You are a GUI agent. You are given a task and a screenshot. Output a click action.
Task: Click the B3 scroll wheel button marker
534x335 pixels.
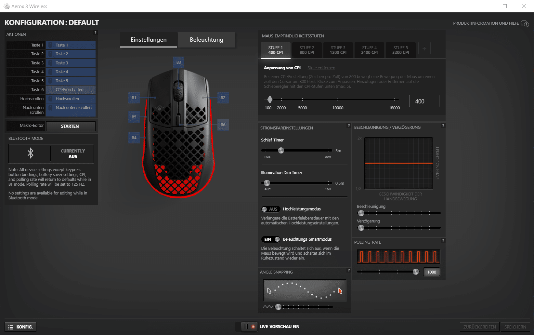[x=178, y=62]
